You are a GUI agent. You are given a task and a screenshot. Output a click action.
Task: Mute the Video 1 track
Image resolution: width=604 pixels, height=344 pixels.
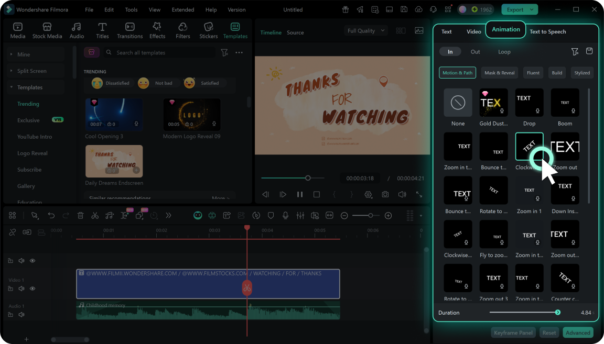pyautogui.click(x=21, y=288)
